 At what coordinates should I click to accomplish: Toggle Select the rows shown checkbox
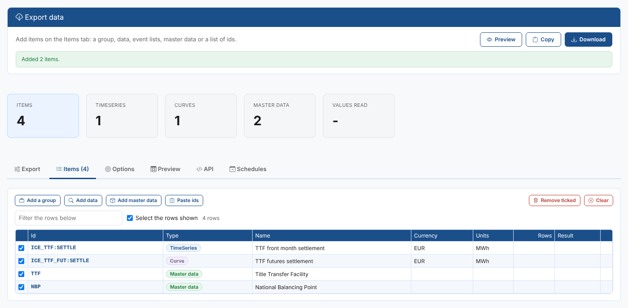[x=130, y=218]
